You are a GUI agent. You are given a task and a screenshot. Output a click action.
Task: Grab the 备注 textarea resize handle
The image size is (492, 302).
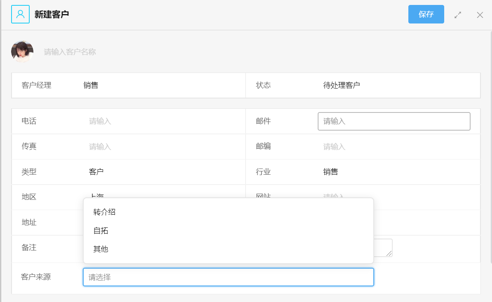click(x=389, y=254)
